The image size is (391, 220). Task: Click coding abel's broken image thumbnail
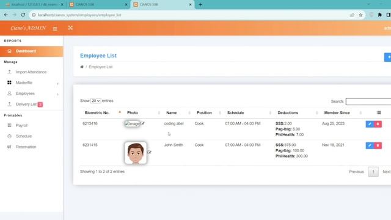pyautogui.click(x=132, y=123)
